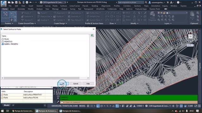Click the command line customize wrench icon
Image resolution: width=202 pixels, height=113 pixels.
(x=58, y=102)
